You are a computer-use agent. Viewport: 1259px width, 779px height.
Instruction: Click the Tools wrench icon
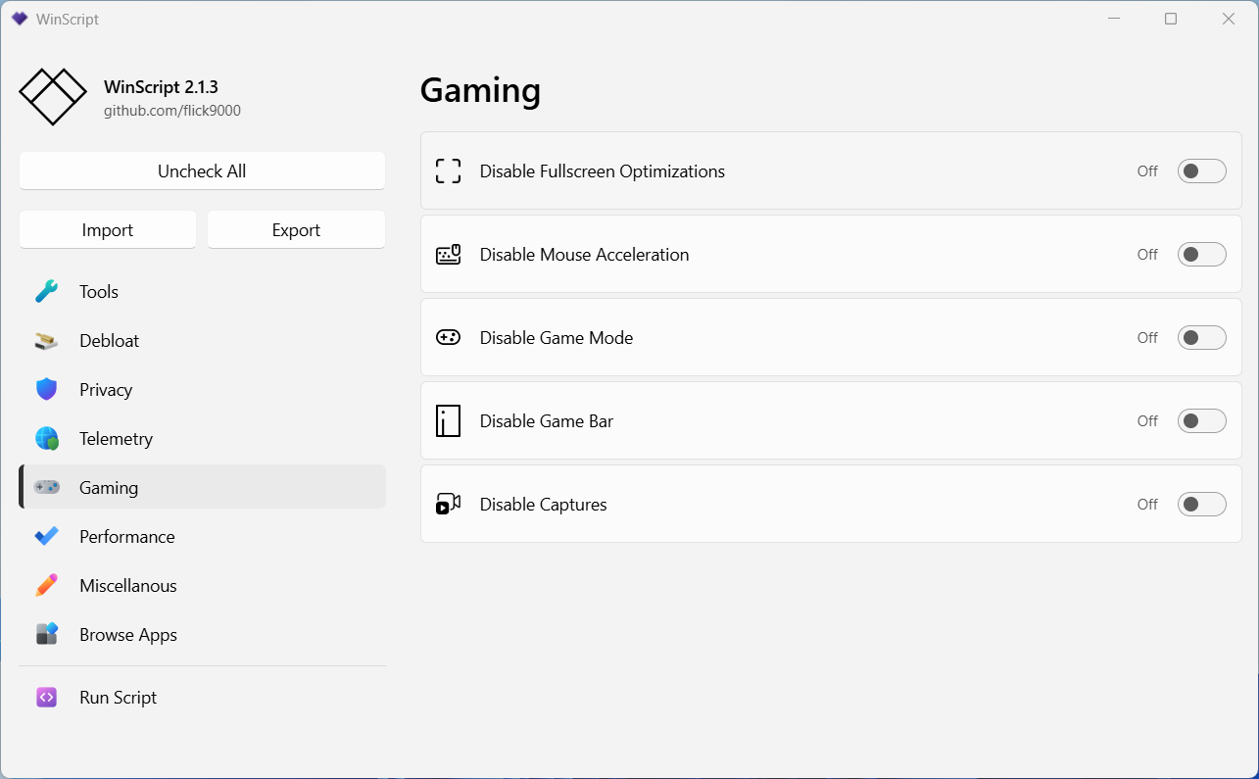click(x=47, y=292)
